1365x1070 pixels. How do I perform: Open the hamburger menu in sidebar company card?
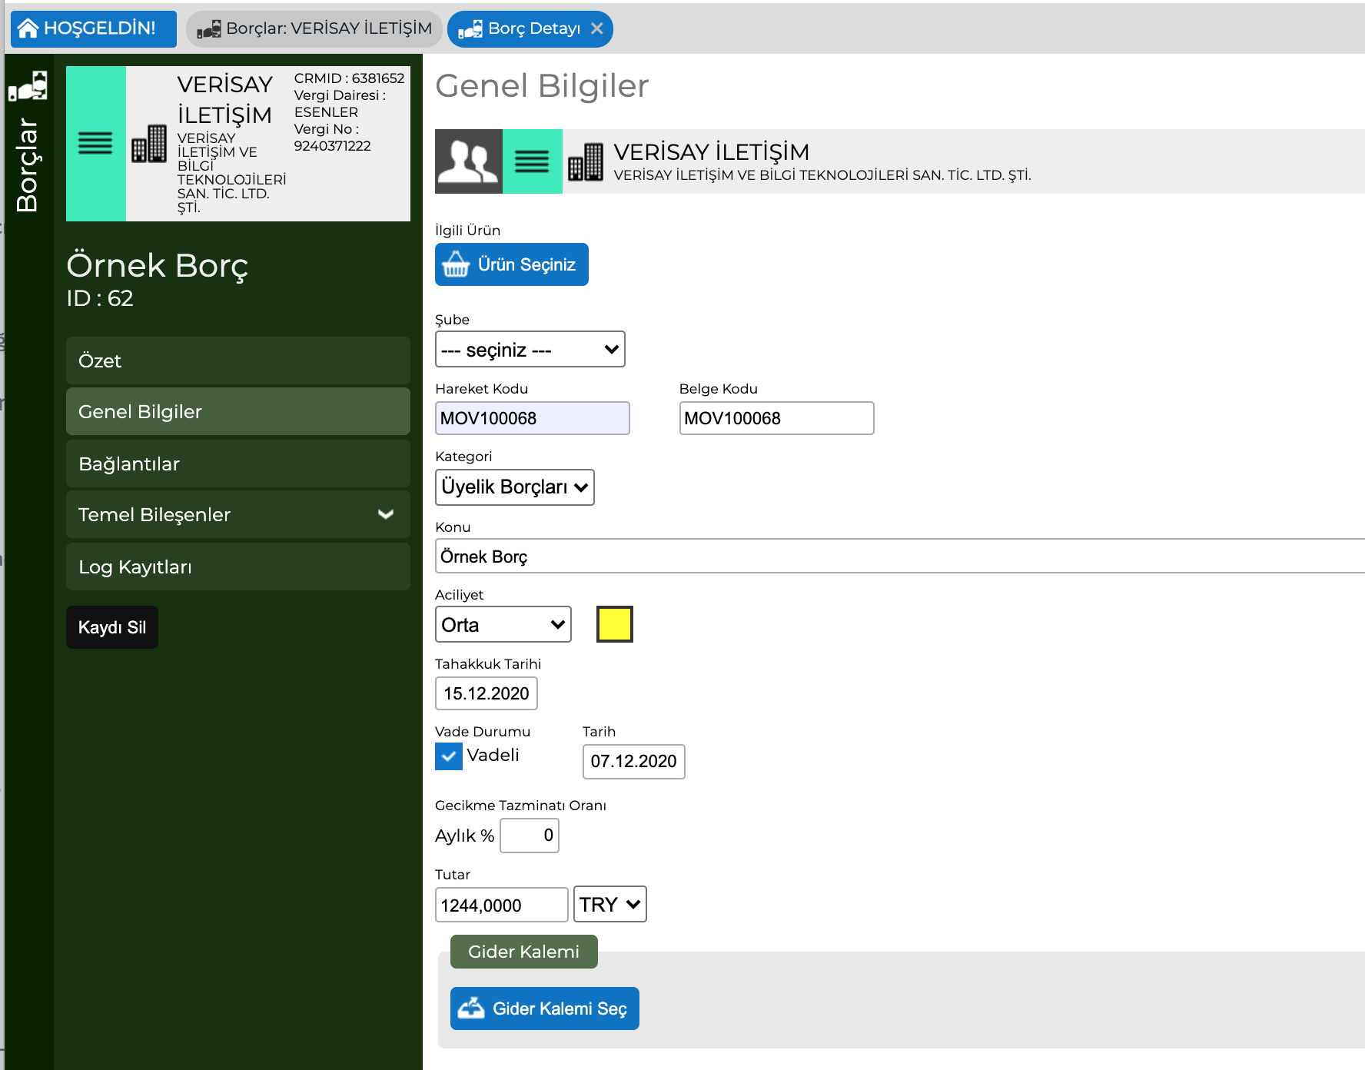pos(95,144)
